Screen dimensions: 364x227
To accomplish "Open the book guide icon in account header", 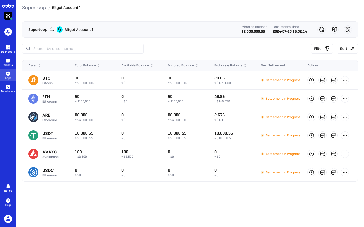I will tap(335, 30).
